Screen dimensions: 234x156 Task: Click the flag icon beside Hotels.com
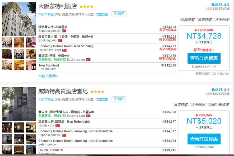(x=57, y=125)
